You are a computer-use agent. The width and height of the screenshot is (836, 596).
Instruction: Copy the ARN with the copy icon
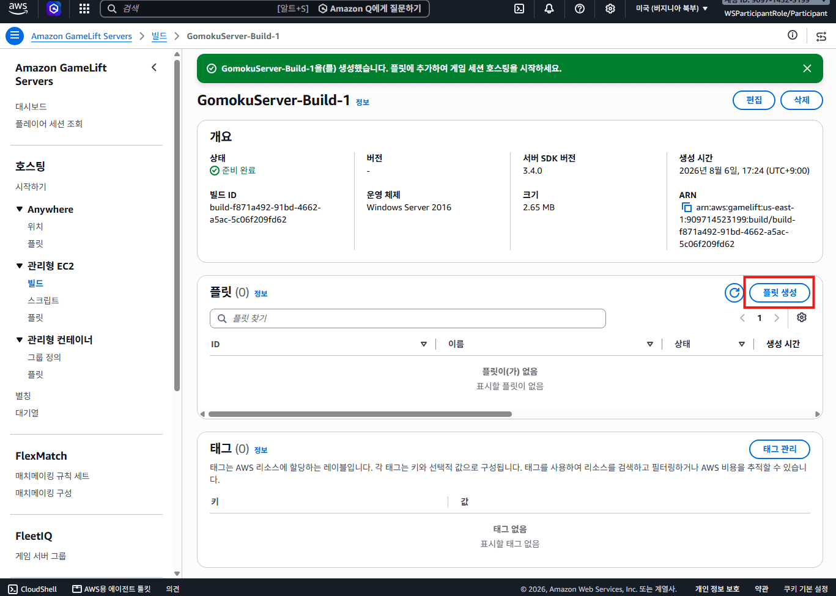click(x=686, y=208)
